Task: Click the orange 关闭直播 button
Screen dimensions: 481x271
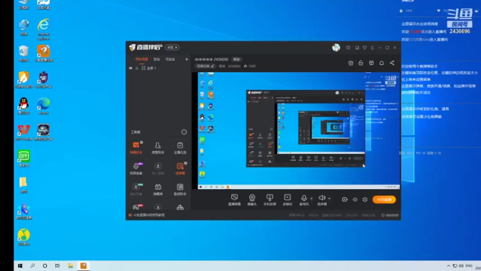Action: 384,199
